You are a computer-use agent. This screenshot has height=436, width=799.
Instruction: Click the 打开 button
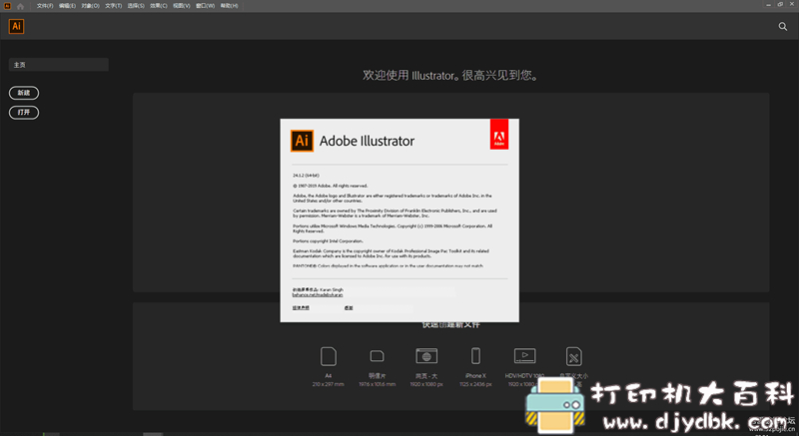pyautogui.click(x=24, y=113)
